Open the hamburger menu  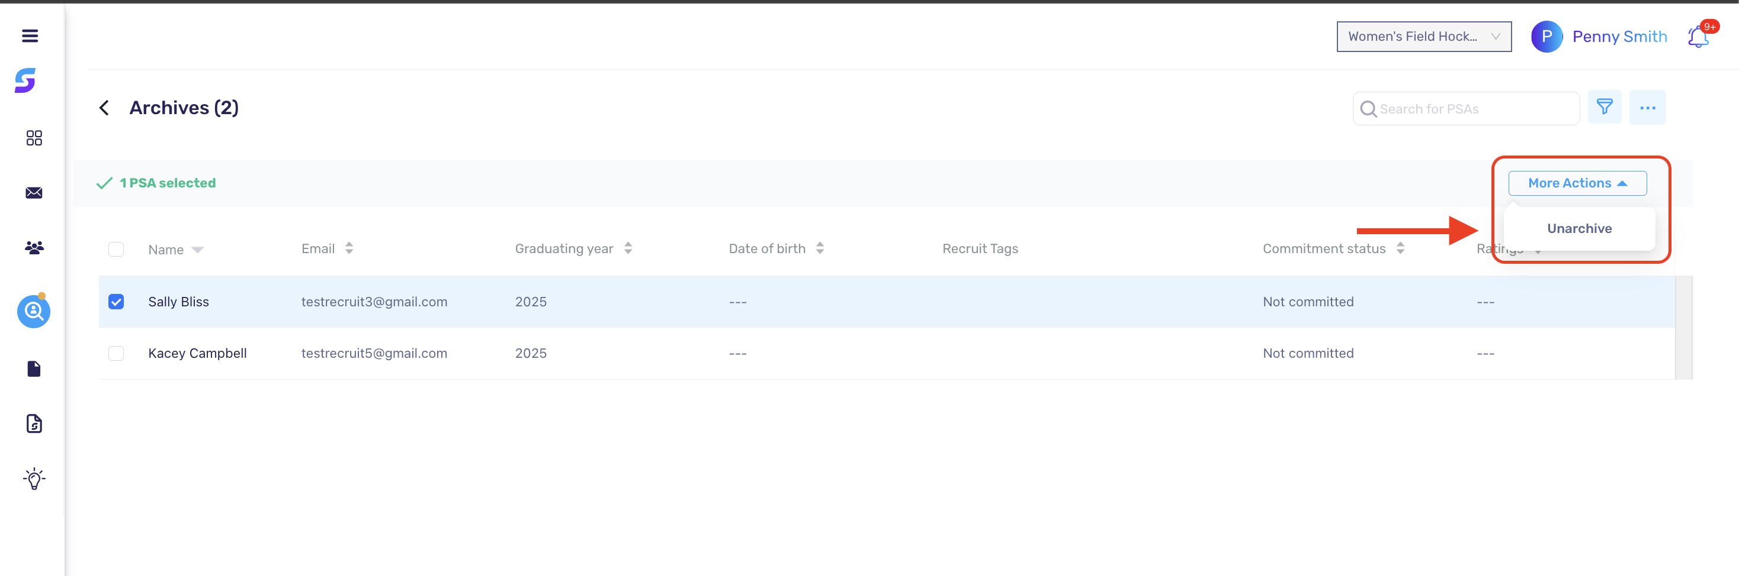30,35
